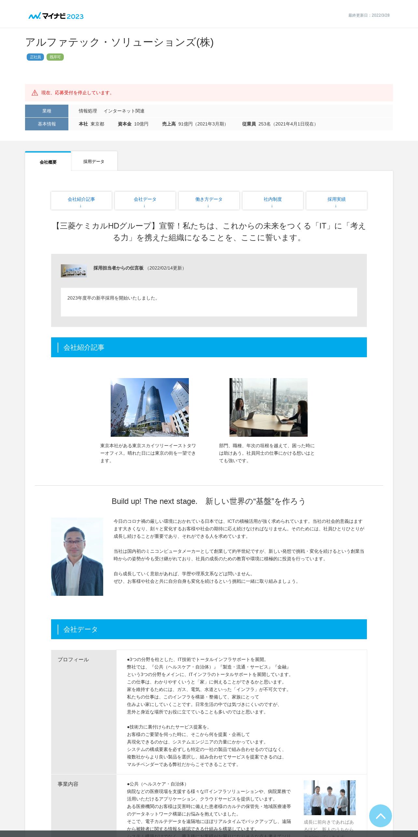Click the three employees photo
Image resolution: width=418 pixels, height=837 pixels.
pyautogui.click(x=330, y=798)
